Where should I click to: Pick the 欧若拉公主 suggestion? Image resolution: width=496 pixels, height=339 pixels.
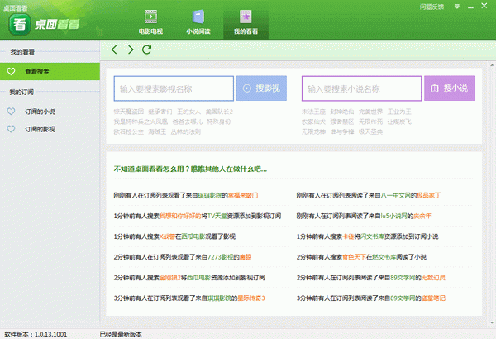pos(129,131)
